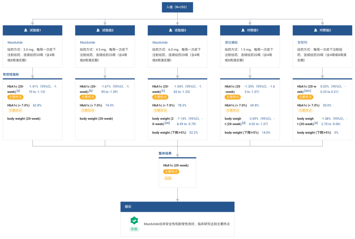This screenshot has height=239, width=355.
Task: Click the 主要终点 badge in 试验组1 results
Action: 15,97
